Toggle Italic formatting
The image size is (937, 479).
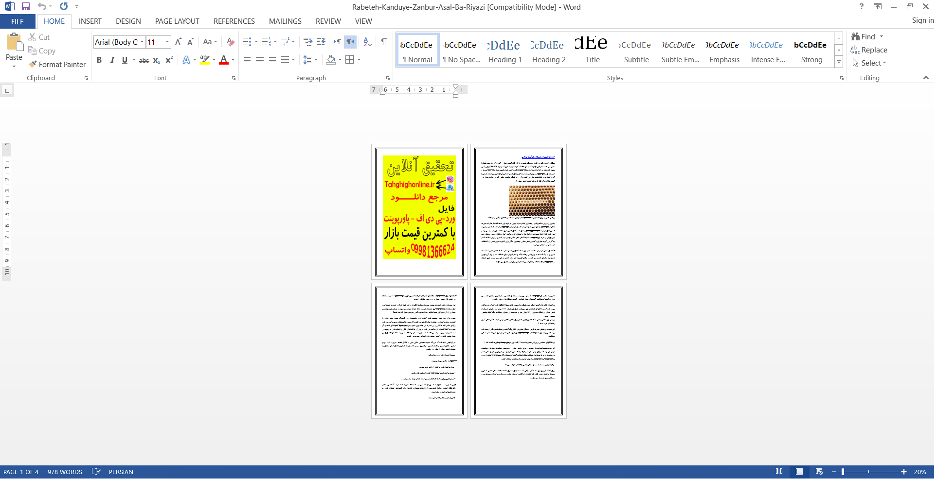(112, 60)
